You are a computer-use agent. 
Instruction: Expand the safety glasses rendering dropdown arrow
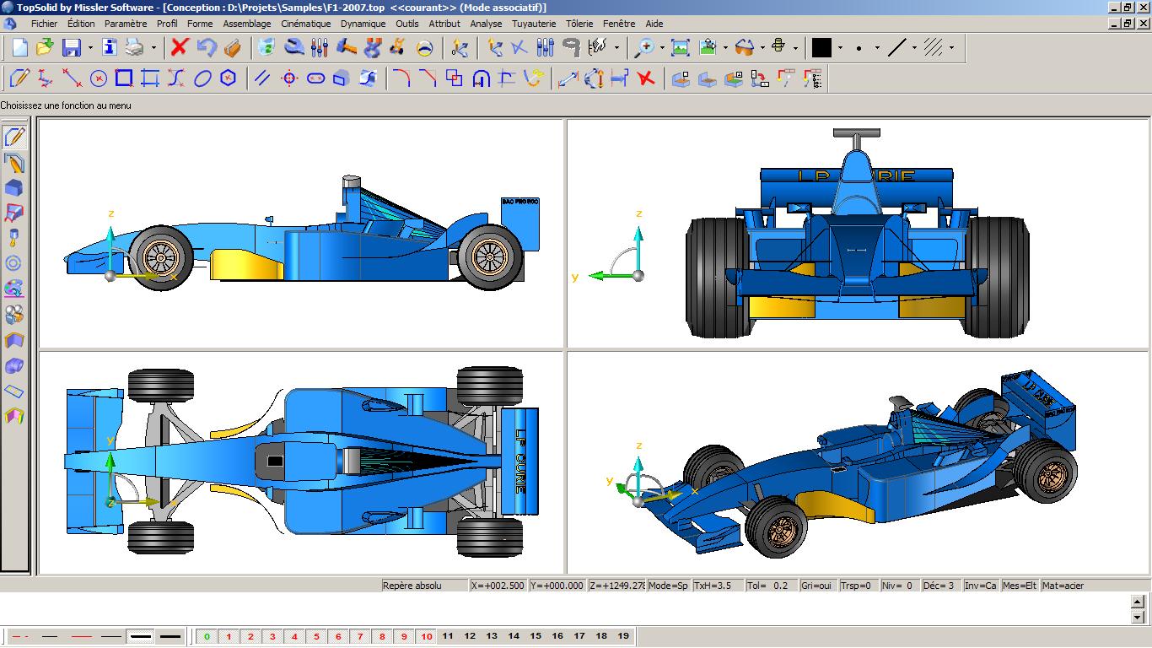tap(762, 48)
